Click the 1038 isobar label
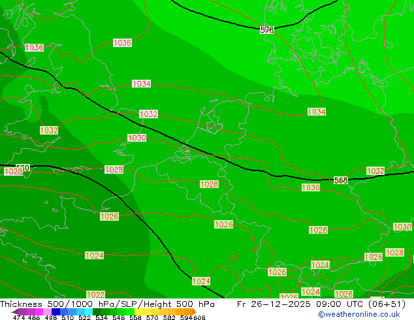414x320 pixels. tap(35, 48)
